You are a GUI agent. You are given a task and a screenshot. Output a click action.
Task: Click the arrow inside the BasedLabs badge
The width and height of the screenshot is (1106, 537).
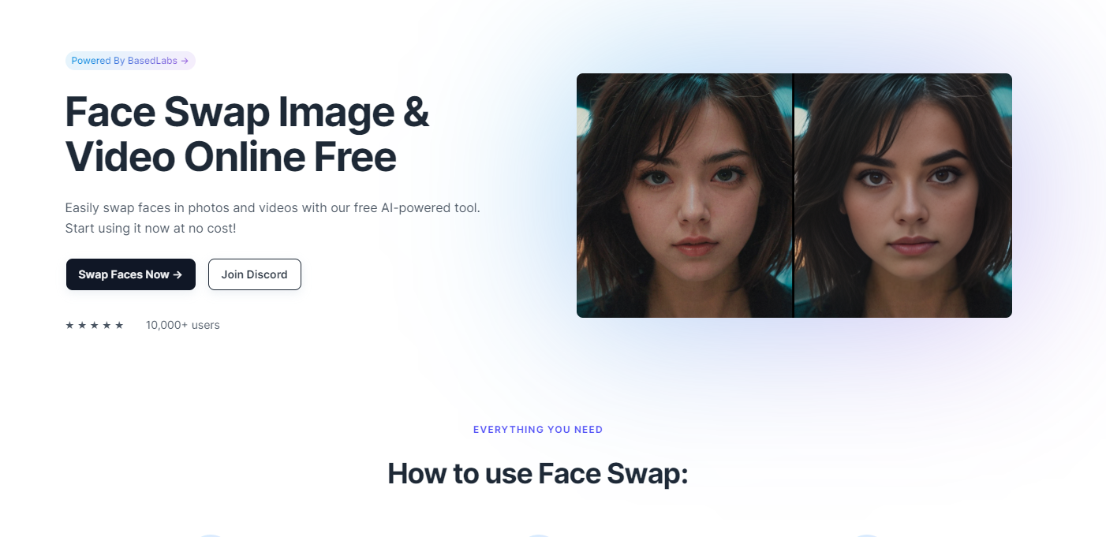coord(185,61)
